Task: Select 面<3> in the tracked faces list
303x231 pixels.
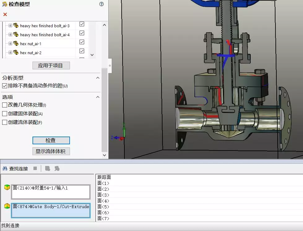Action: pos(103,195)
